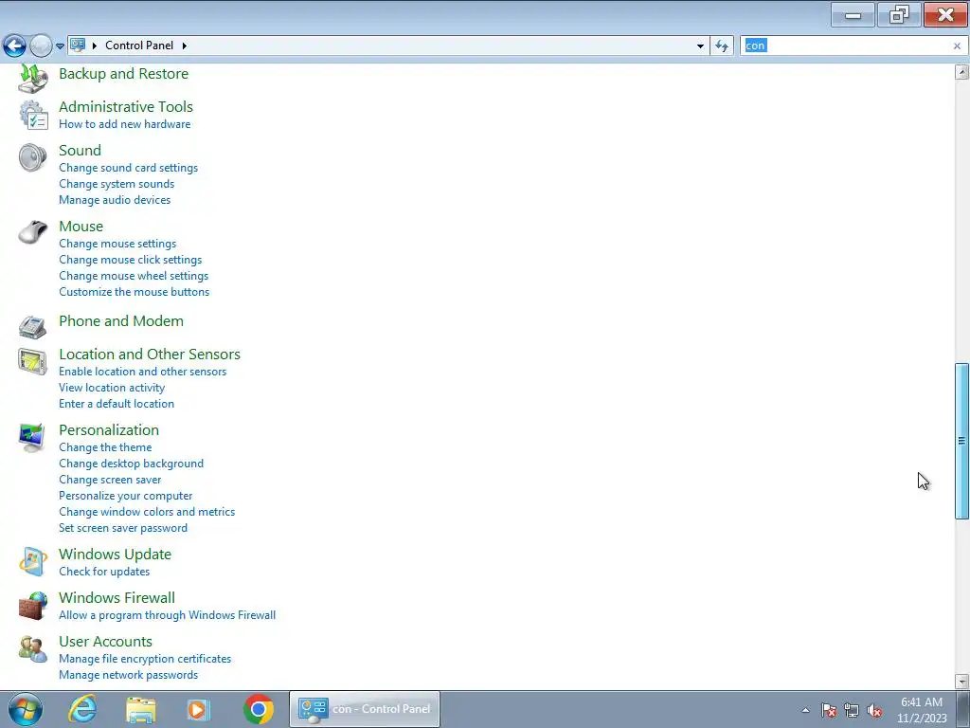Viewport: 970px width, 728px height.
Task: Click Check for updates
Action: [x=104, y=572]
